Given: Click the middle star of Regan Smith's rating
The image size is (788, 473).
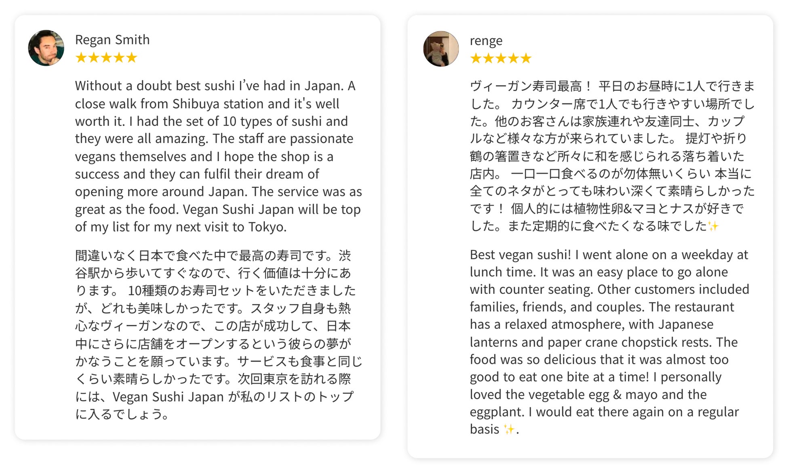Looking at the screenshot, I should 106,58.
